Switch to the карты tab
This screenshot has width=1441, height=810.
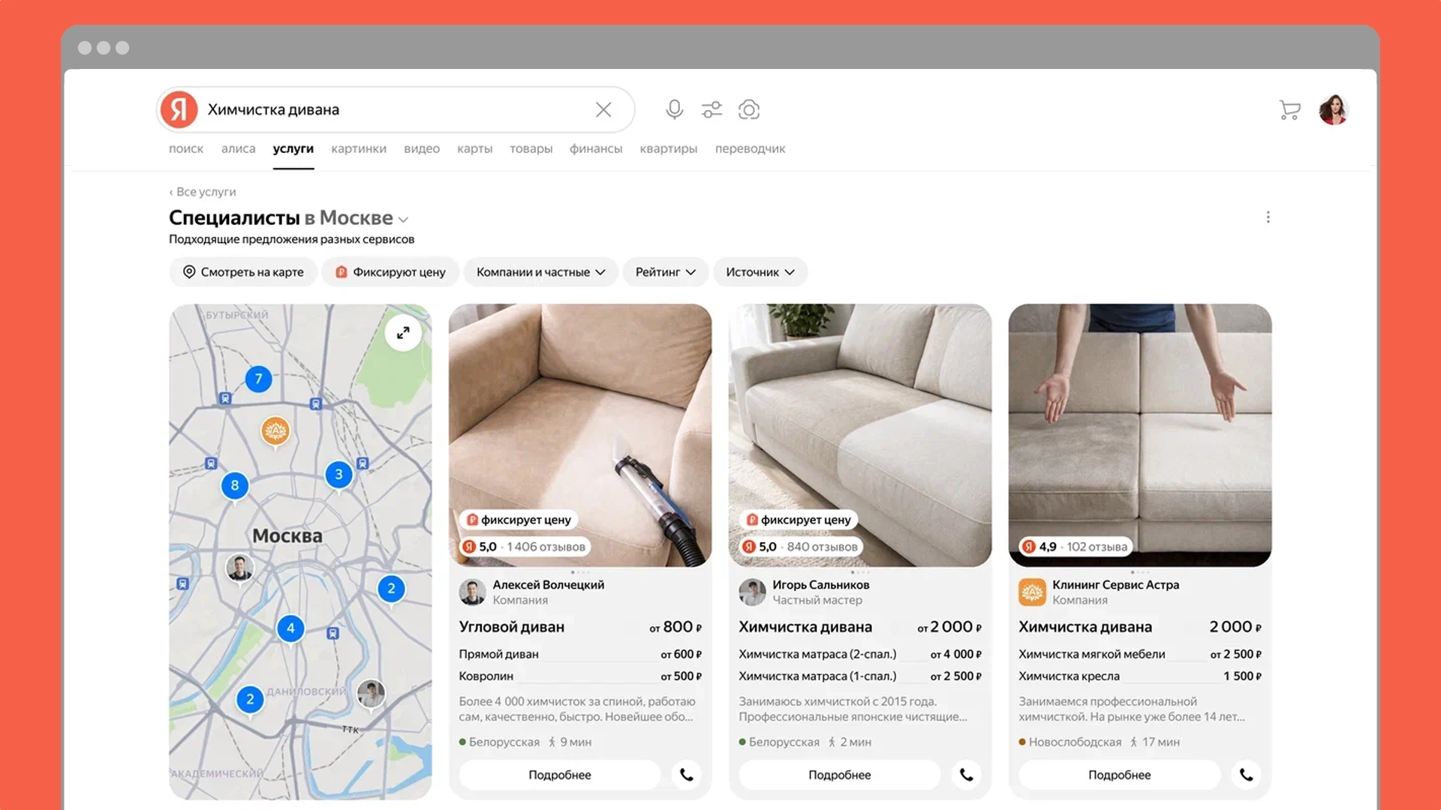click(x=474, y=148)
